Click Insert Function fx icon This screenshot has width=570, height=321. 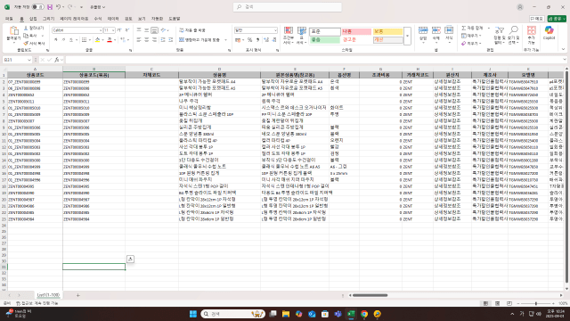click(57, 60)
